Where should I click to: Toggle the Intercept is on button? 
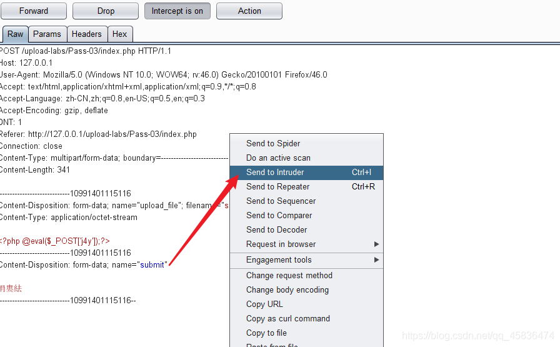(177, 11)
